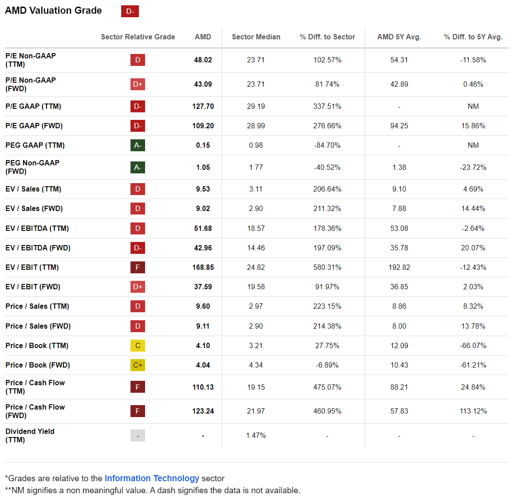The width and height of the screenshot is (510, 502).
Task: Open the Information Technology sector link
Action: click(x=152, y=478)
